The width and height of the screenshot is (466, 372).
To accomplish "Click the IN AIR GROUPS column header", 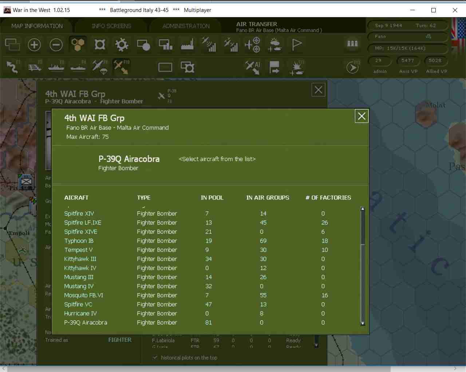I will (x=268, y=198).
